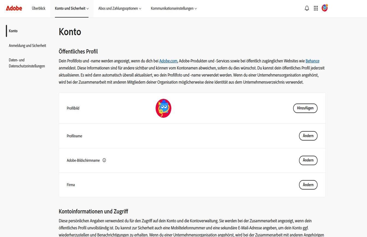Image resolution: width=367 pixels, height=237 pixels.
Task: Click the info icon next to Adobe-Bildschirmname
Action: pyautogui.click(x=104, y=160)
